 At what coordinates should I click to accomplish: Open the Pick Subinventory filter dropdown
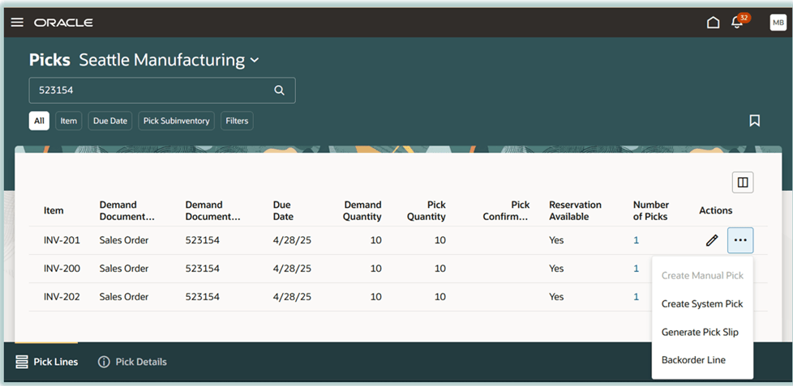tap(177, 121)
